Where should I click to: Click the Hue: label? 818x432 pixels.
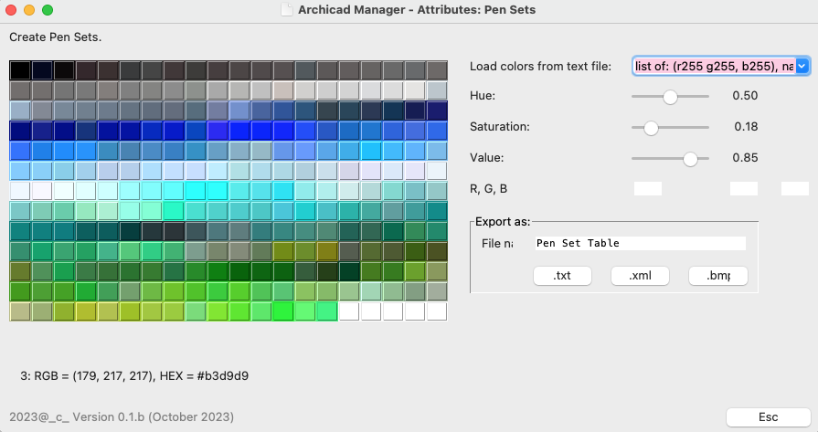point(483,95)
